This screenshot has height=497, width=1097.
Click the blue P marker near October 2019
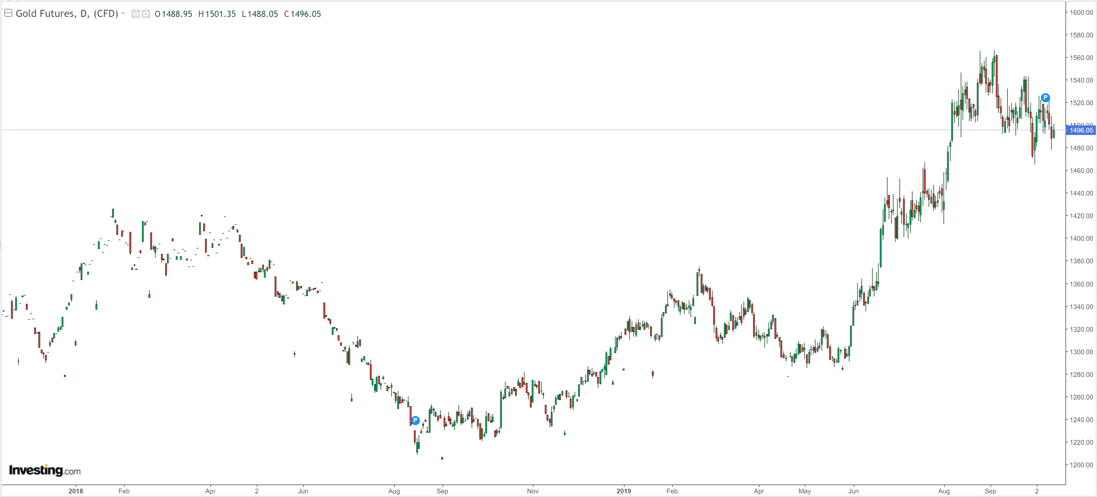(x=1045, y=97)
